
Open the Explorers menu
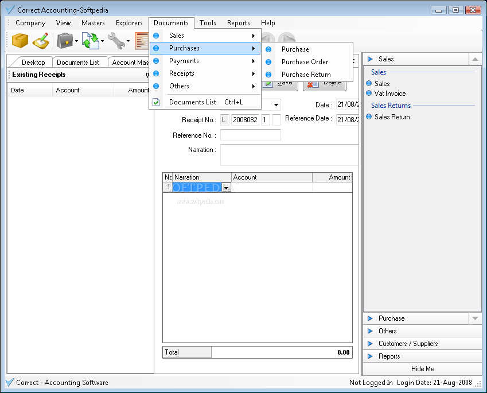129,23
